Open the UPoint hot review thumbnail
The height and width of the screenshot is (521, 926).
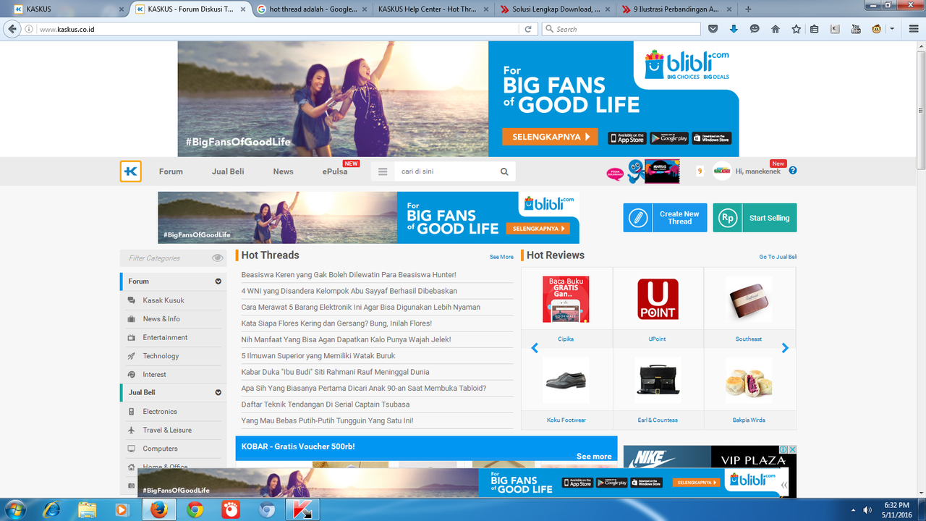(x=658, y=300)
